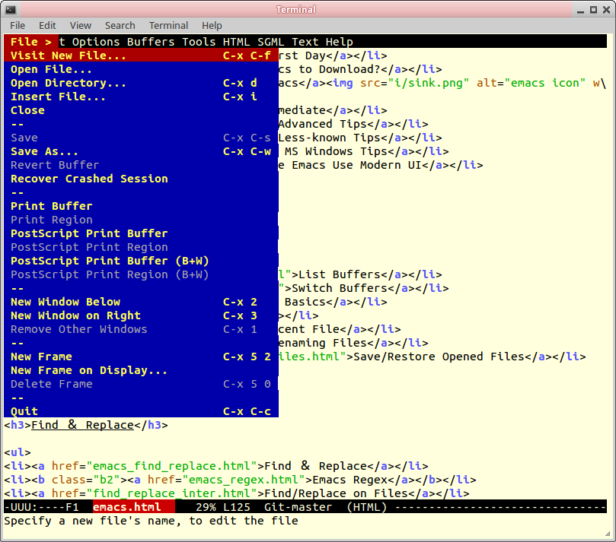Choose New Frame on Display...
This screenshot has width=616, height=542.
141,370
